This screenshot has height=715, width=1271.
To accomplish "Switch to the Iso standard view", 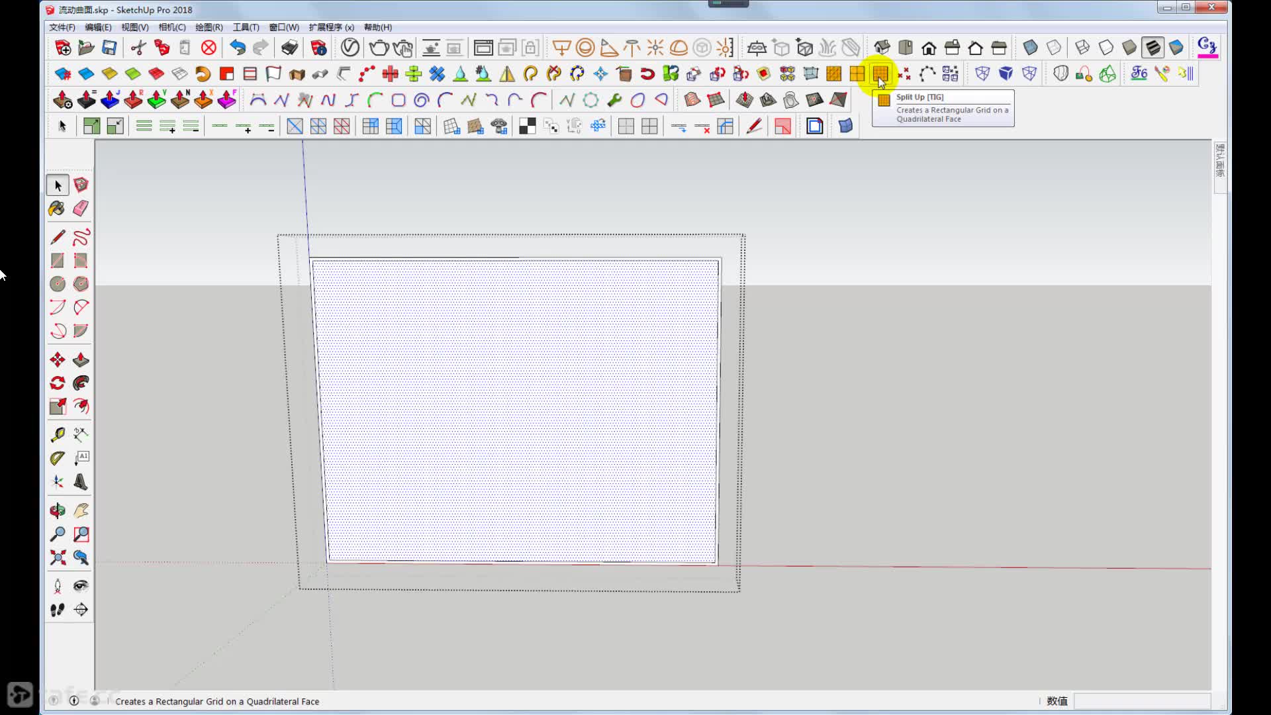I will [x=882, y=48].
